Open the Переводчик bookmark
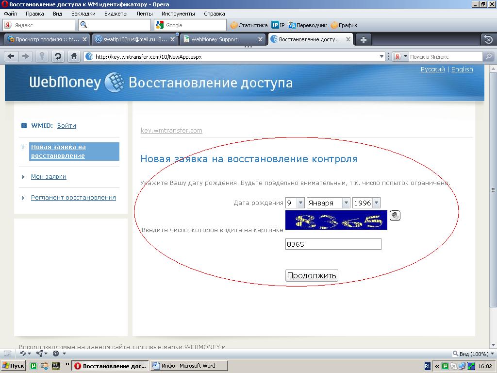497x373 pixels. point(307,25)
